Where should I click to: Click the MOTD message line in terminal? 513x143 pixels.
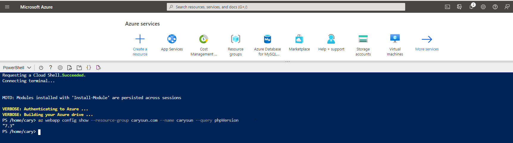click(x=92, y=98)
